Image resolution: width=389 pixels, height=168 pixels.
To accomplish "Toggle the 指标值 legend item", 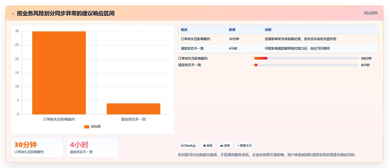I will (92, 127).
